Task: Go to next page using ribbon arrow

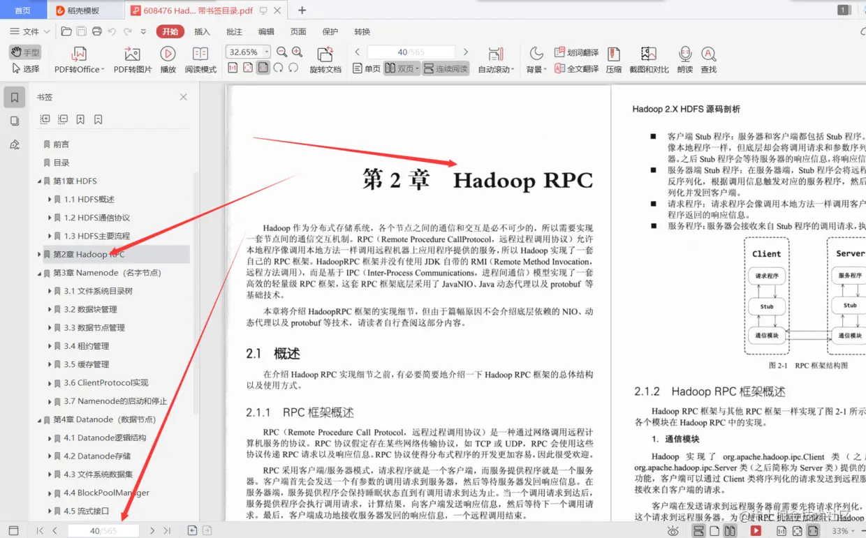Action: [x=466, y=52]
